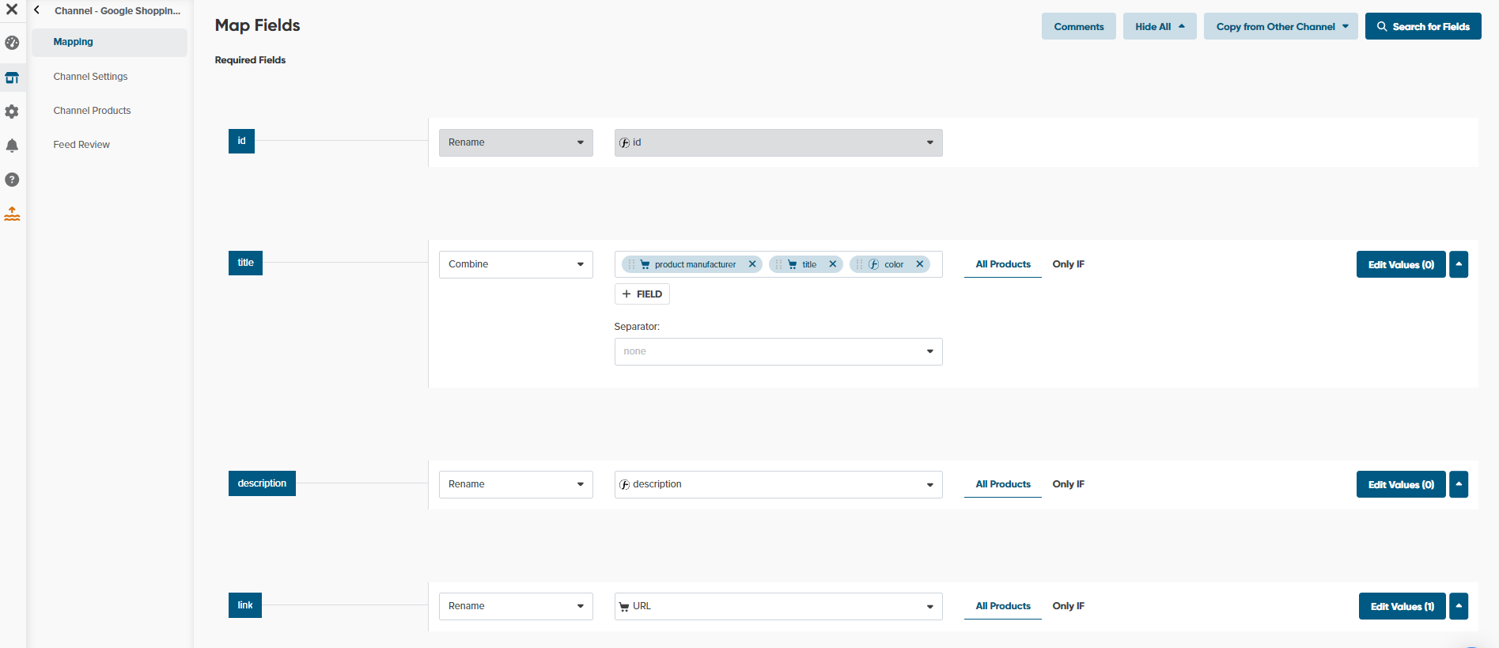Screen dimensions: 1499x648
Task: Click the Search for Fields button
Action: [x=1422, y=26]
